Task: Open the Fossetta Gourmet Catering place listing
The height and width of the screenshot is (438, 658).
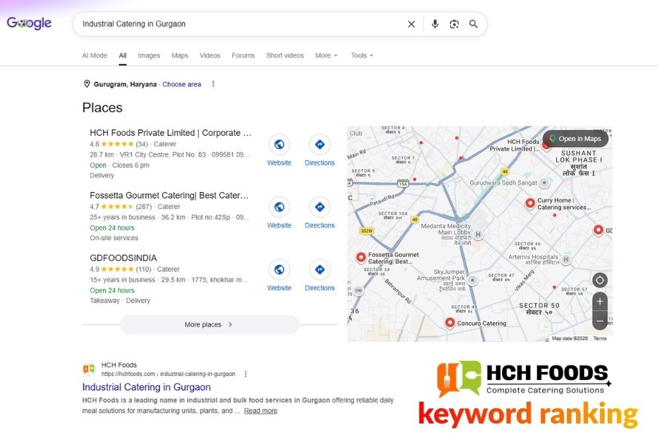Action: click(x=169, y=195)
